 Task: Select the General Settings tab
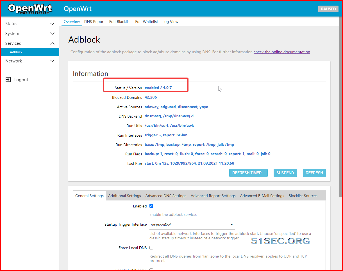(x=89, y=196)
